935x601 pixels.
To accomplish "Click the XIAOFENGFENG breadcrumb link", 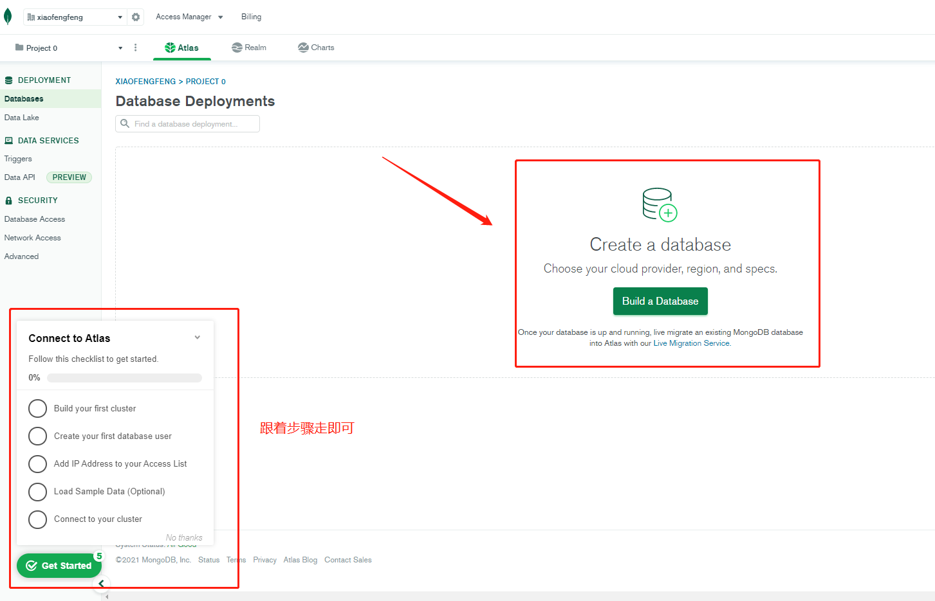I will tap(145, 82).
